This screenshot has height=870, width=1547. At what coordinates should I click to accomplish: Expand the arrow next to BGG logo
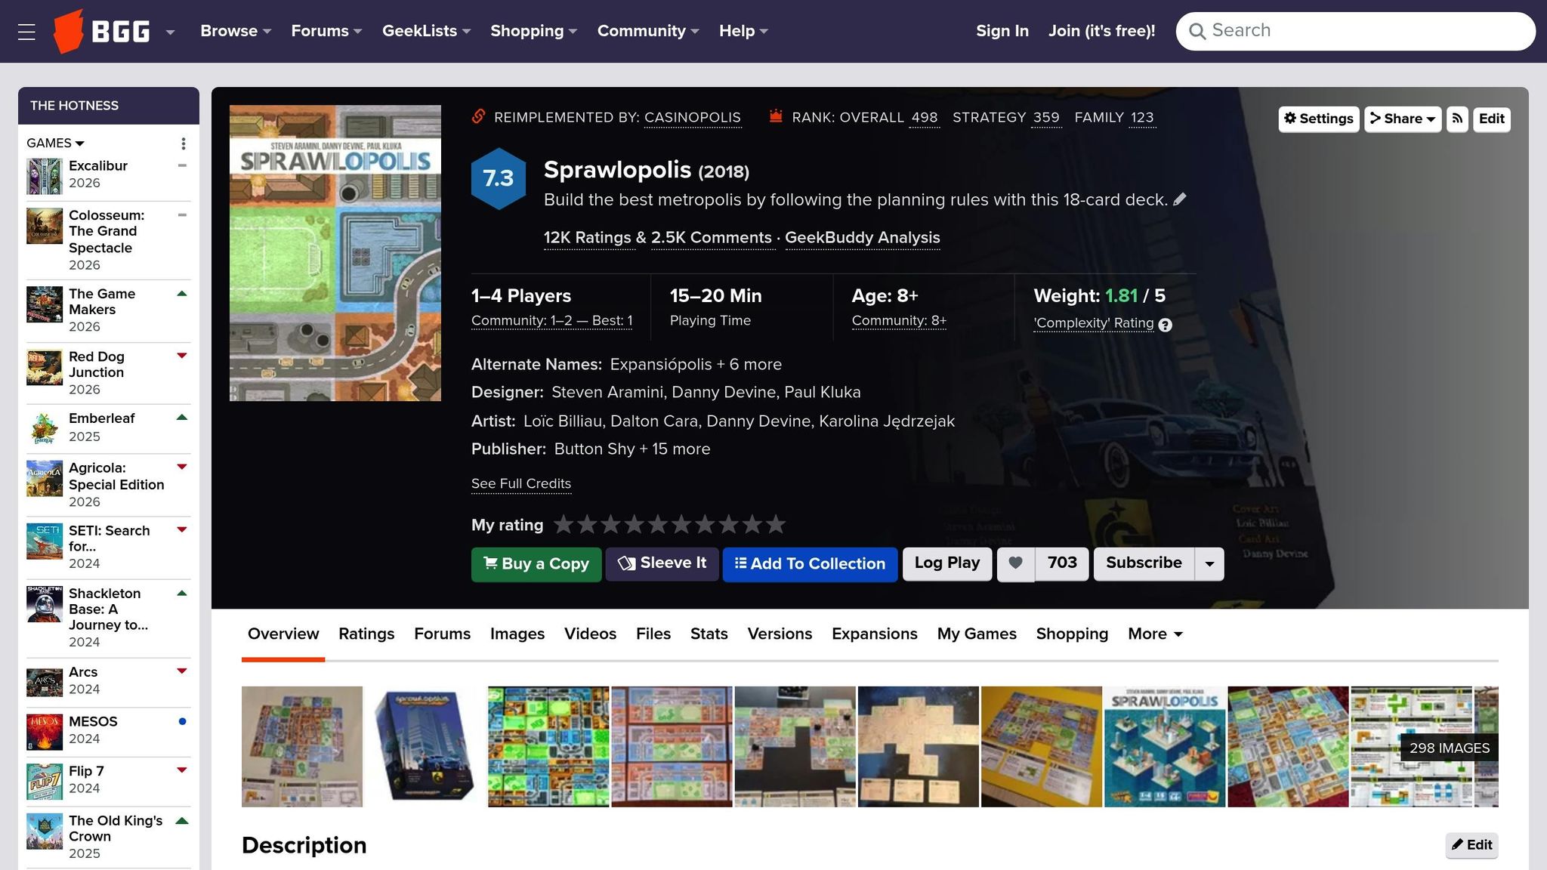click(170, 32)
